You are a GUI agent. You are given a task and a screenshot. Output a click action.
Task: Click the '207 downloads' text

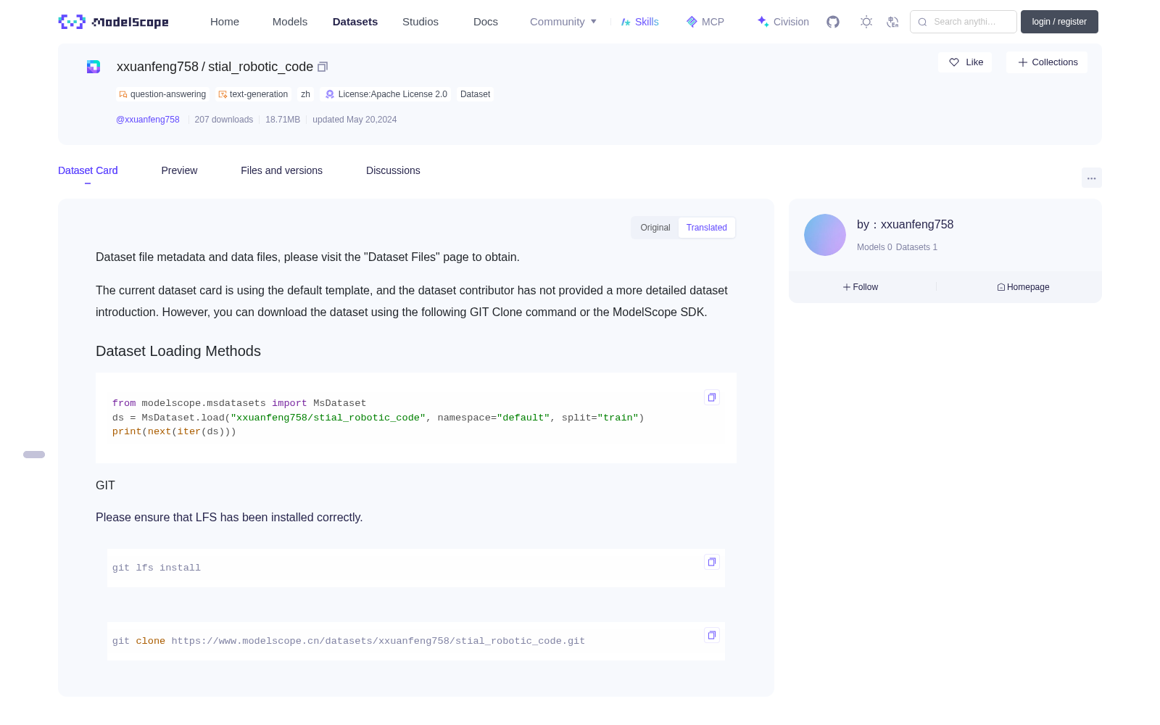point(224,120)
